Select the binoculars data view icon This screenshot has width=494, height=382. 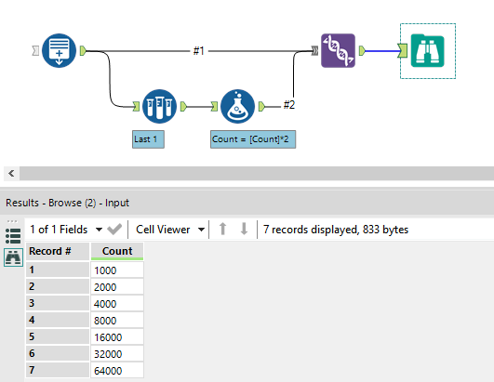[x=13, y=257]
